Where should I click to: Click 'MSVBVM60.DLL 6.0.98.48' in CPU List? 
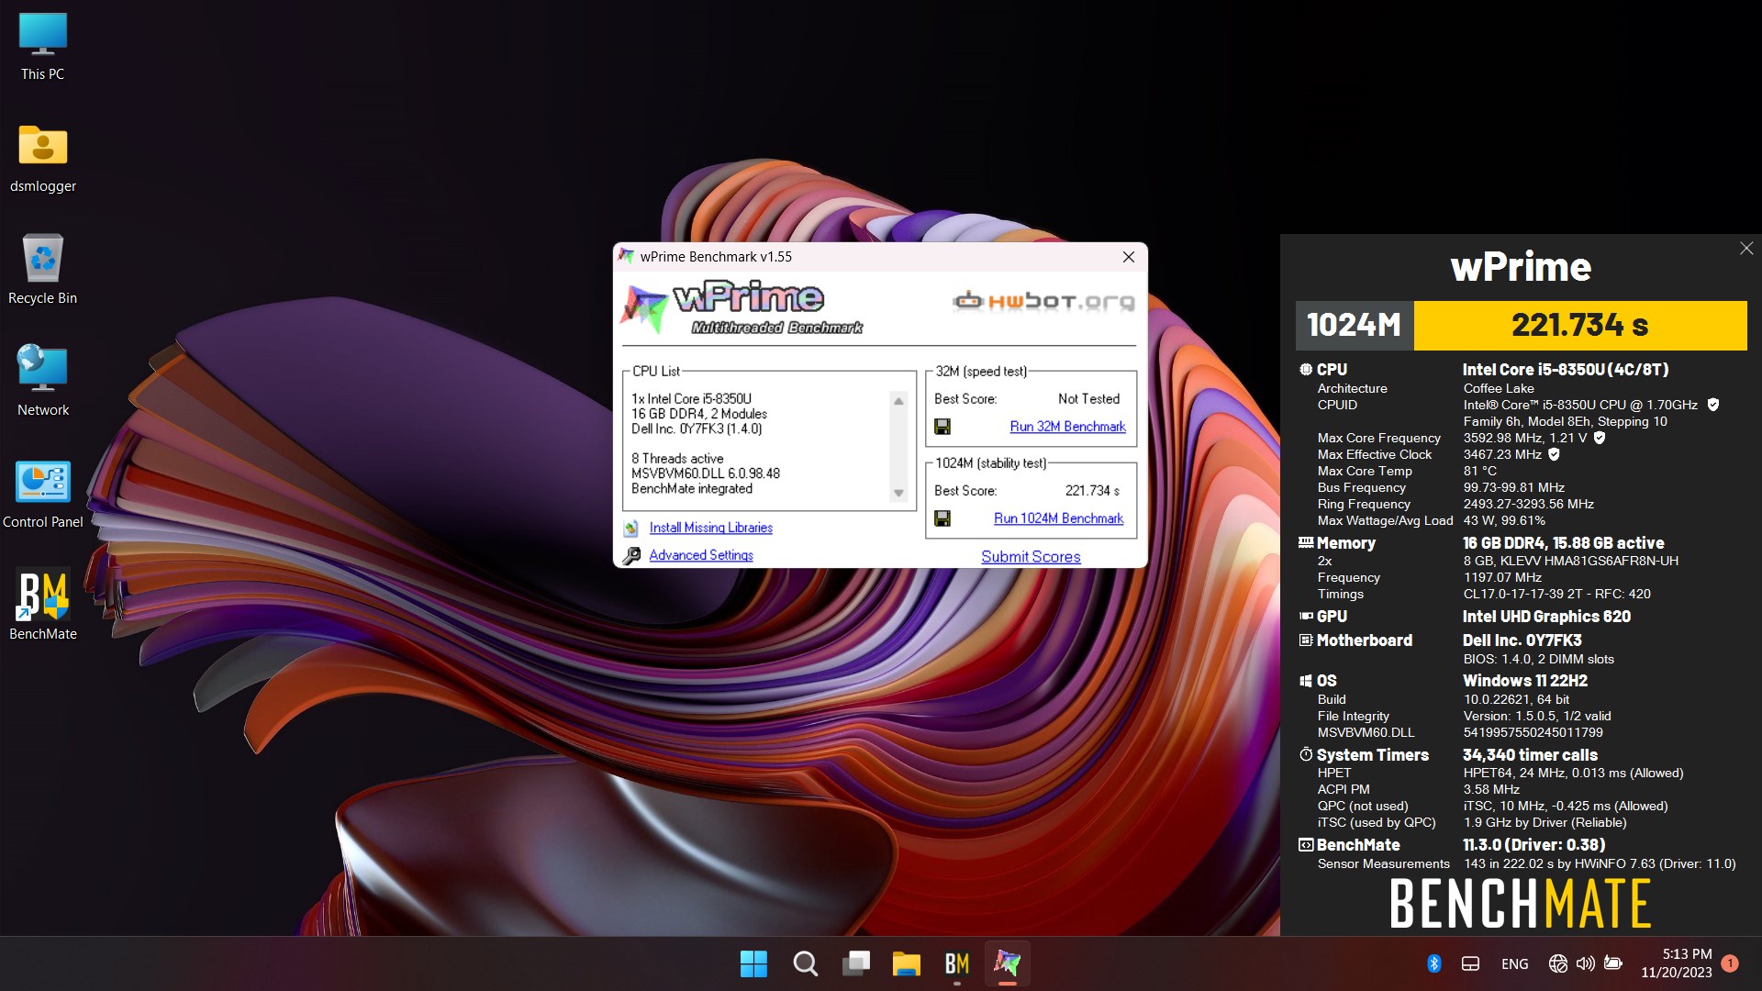(x=705, y=473)
